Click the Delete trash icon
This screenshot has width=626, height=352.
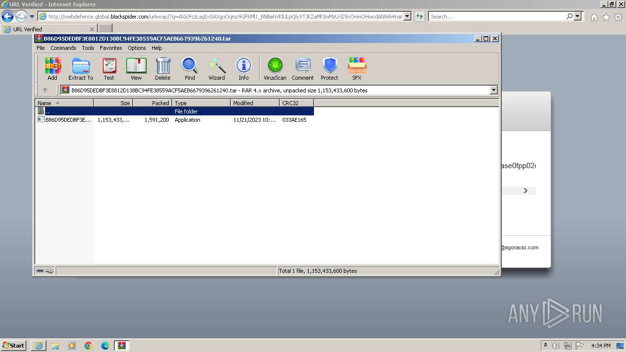click(x=163, y=69)
